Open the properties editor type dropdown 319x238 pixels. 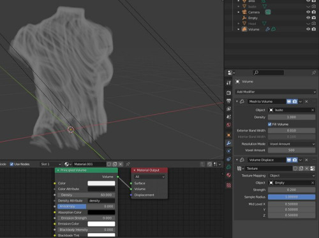pos(231,73)
